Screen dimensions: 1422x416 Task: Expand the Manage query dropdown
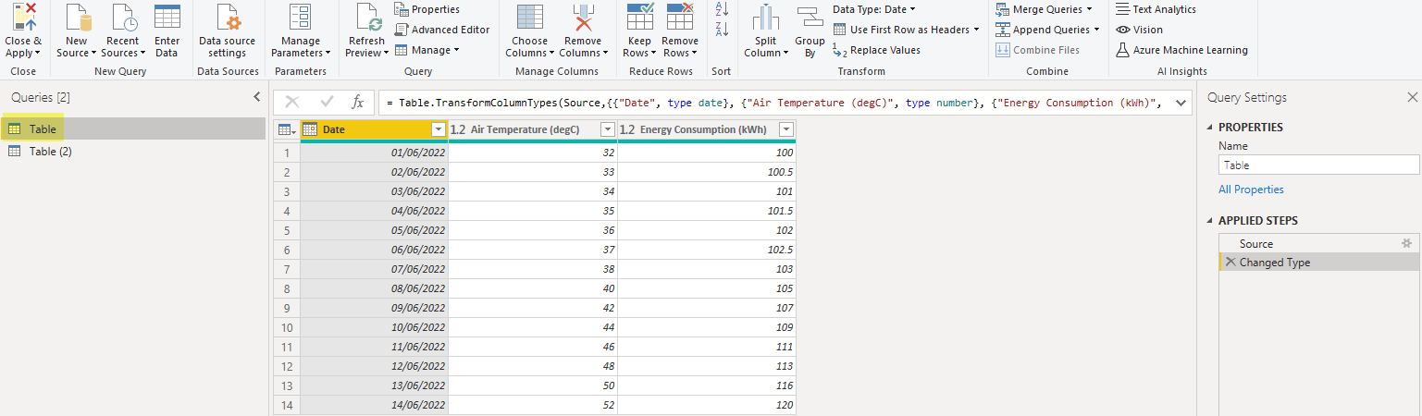(427, 50)
